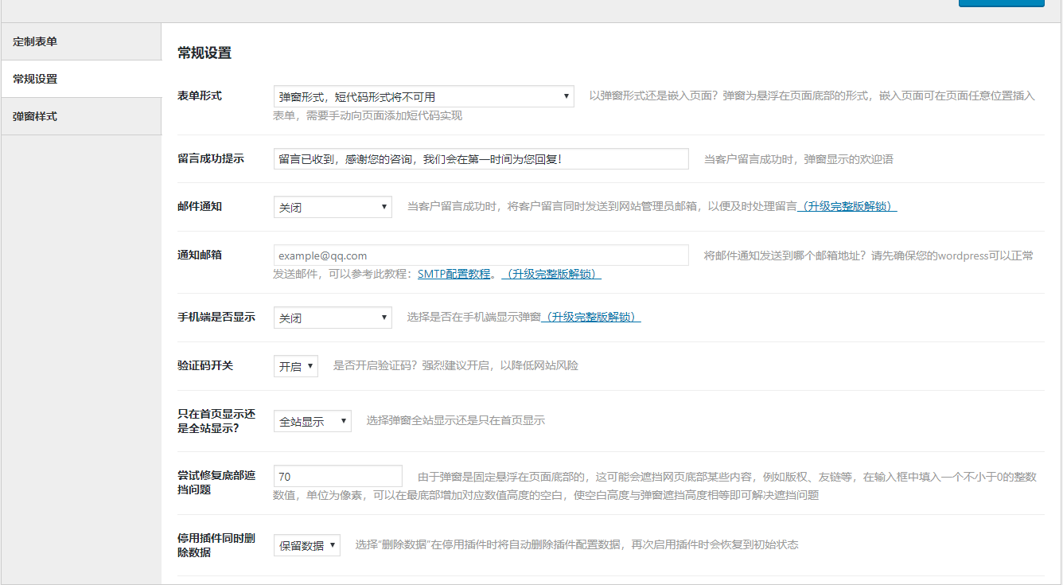The width and height of the screenshot is (1063, 585).
Task: Click description 当客户留言成功时，弹窗显示的欢迎语
Action: (x=799, y=159)
